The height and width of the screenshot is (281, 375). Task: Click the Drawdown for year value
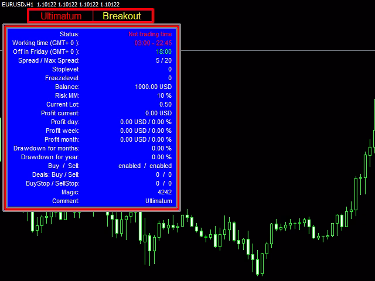[x=162, y=157]
